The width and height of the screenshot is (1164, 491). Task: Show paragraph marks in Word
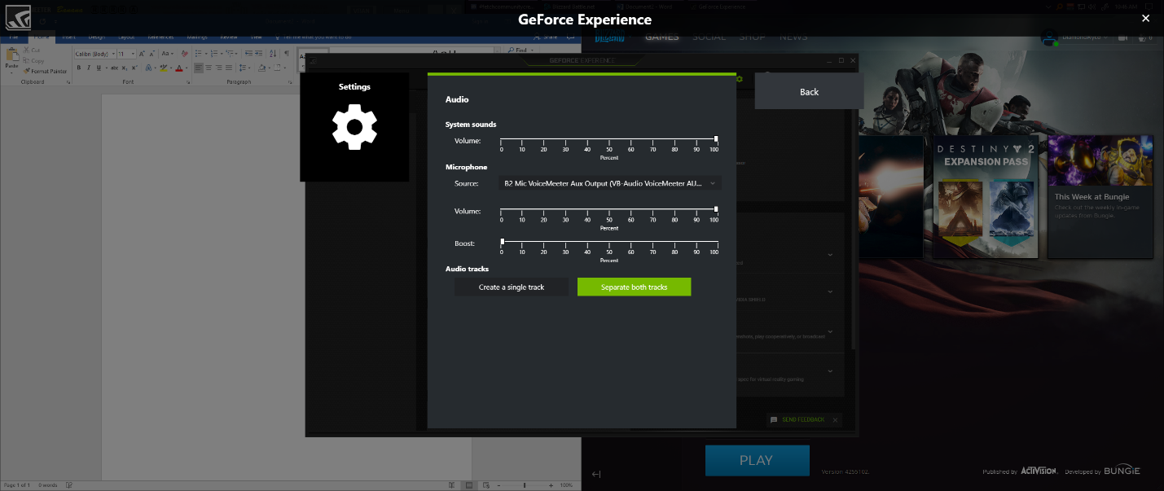pos(287,54)
